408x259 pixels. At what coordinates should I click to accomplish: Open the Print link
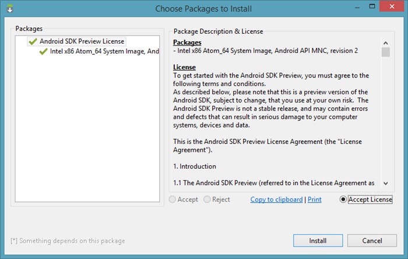(314, 200)
